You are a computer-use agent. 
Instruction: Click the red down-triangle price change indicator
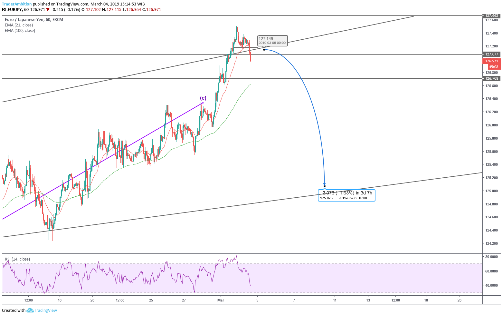tap(48, 10)
